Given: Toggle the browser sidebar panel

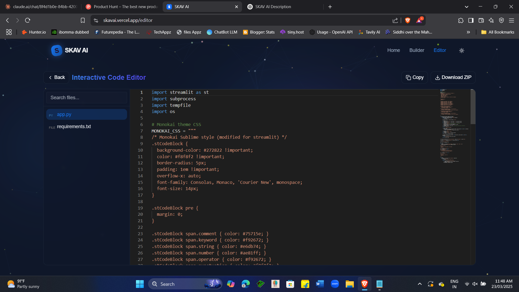Looking at the screenshot, I should (471, 20).
